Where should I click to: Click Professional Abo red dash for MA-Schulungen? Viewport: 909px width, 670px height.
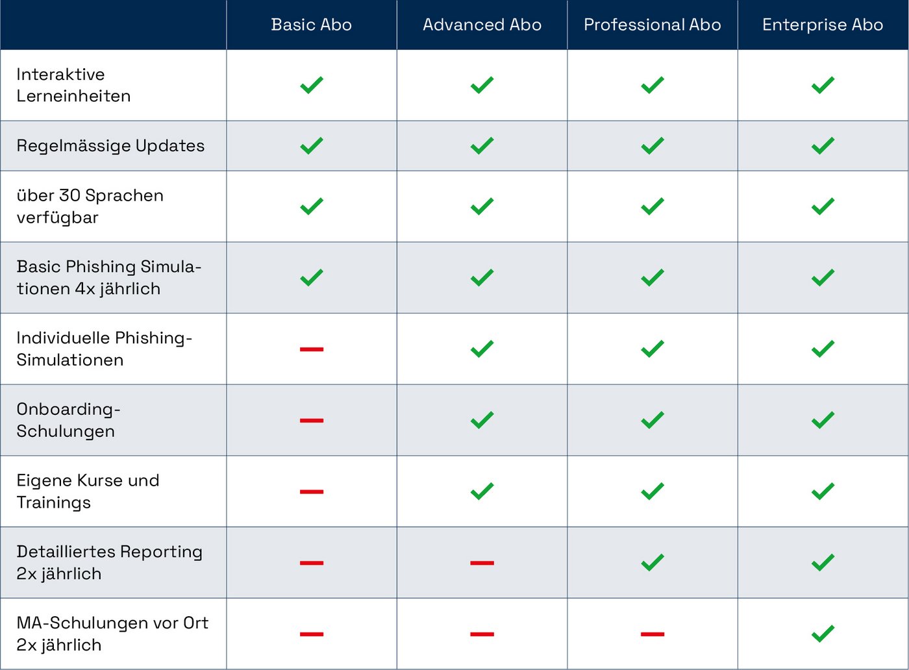click(652, 634)
